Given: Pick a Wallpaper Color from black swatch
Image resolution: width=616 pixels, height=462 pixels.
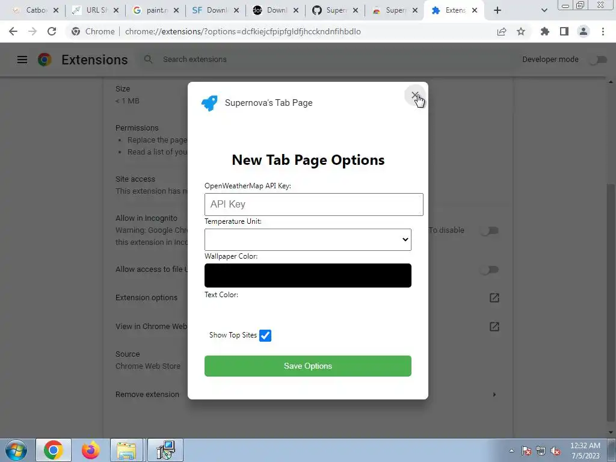Looking at the screenshot, I should (x=307, y=276).
